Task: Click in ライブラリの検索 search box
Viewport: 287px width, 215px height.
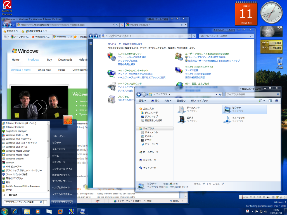Action: click(253, 94)
